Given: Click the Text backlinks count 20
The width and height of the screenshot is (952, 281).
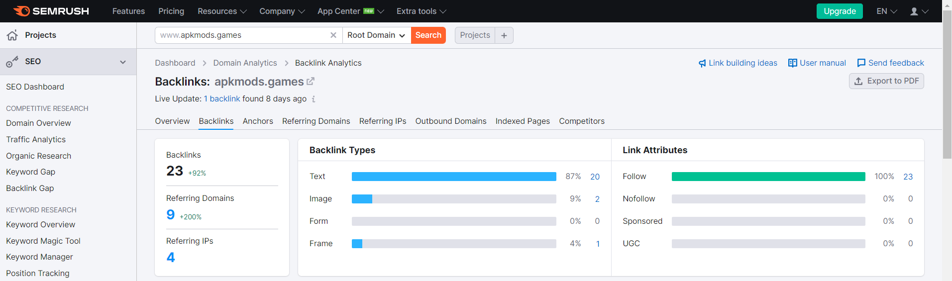Looking at the screenshot, I should coord(595,177).
